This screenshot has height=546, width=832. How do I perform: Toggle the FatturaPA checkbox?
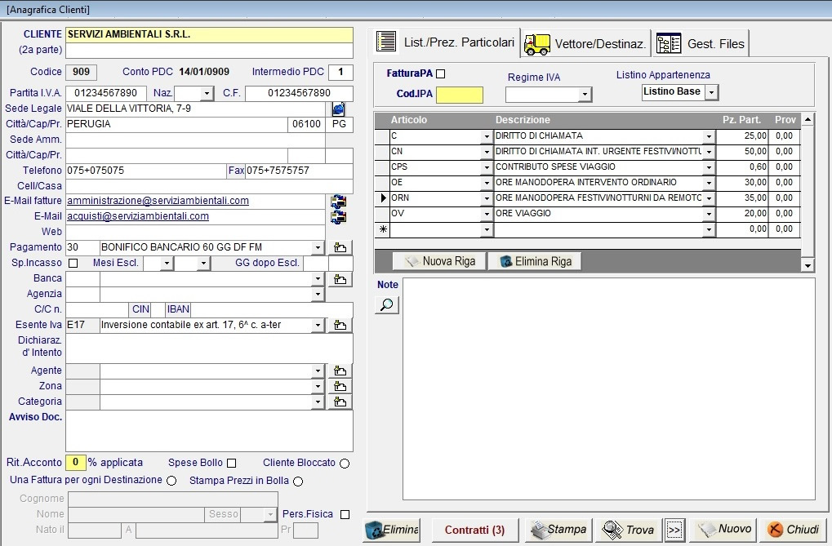pyautogui.click(x=440, y=73)
